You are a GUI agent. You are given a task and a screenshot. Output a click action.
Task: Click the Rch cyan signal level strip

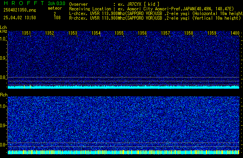pyautogui.click(x=124, y=152)
